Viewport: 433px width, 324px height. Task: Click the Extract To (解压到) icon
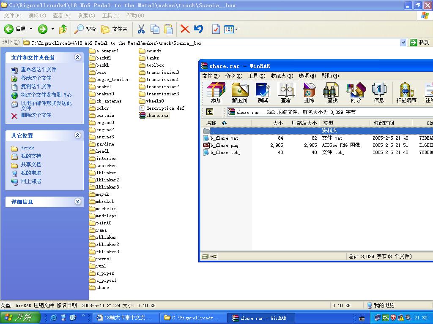pyautogui.click(x=239, y=92)
